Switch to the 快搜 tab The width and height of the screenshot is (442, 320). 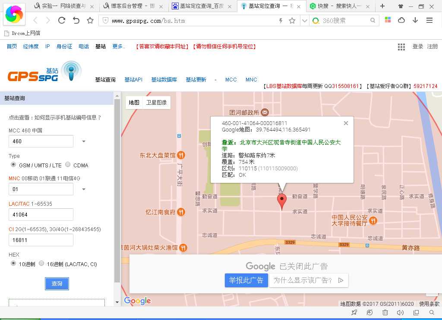point(340,6)
